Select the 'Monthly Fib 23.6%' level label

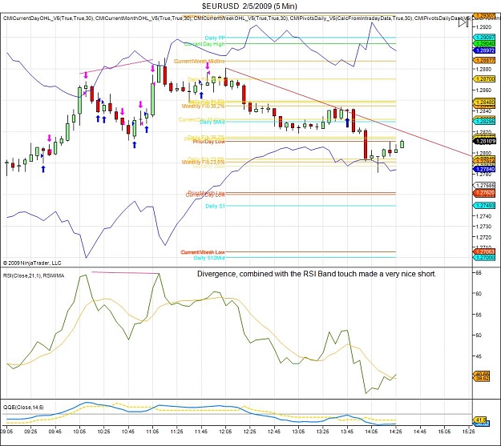204,163
